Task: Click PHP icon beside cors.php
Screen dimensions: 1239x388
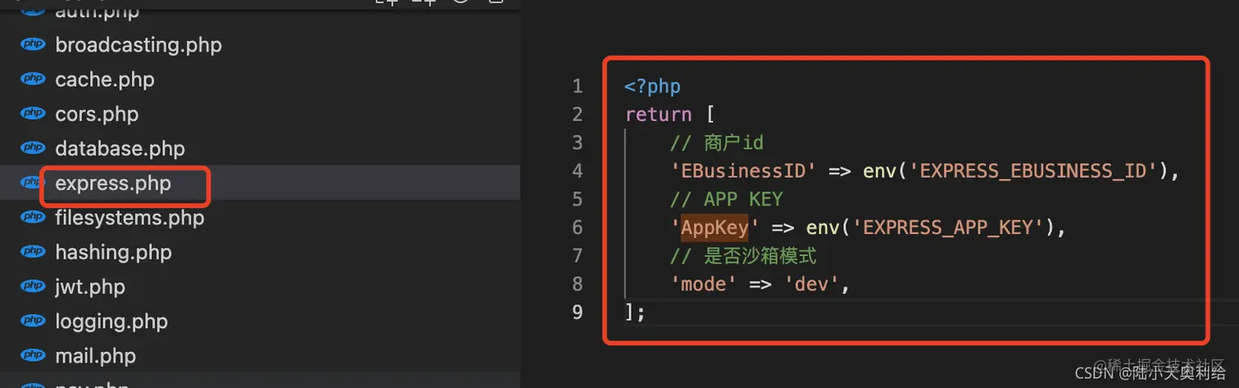Action: (x=33, y=114)
